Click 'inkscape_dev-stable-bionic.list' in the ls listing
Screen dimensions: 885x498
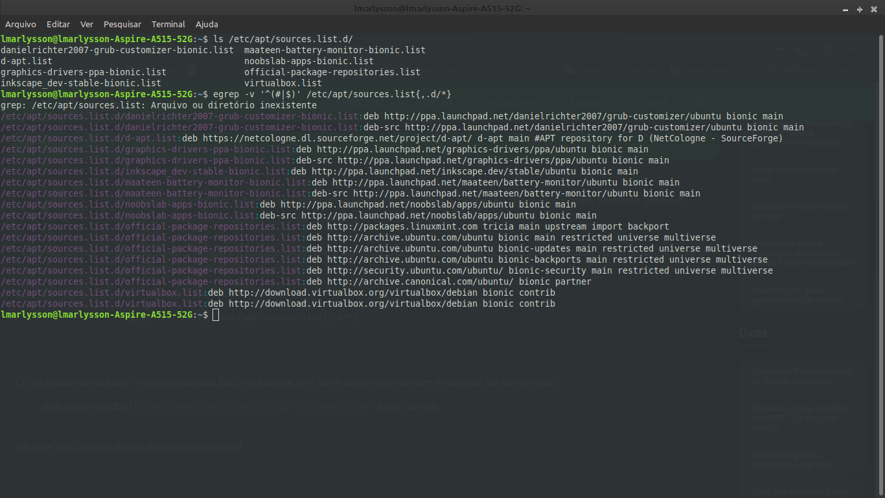click(81, 83)
